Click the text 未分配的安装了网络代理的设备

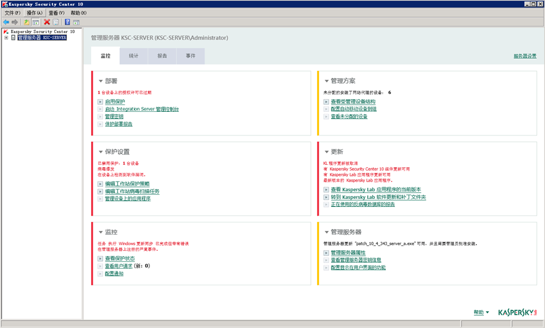[354, 93]
